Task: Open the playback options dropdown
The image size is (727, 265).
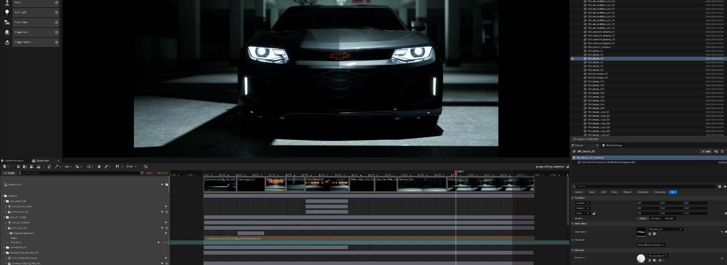Action: [x=79, y=167]
